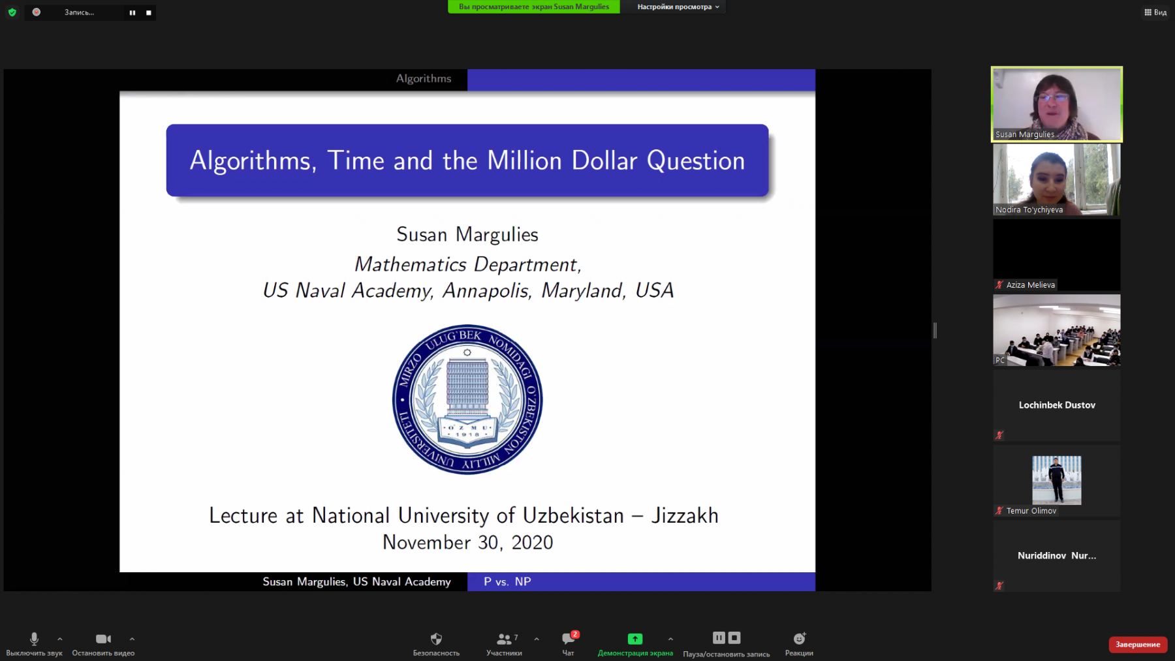The height and width of the screenshot is (661, 1175).
Task: Expand video options arrow beside camera
Action: [x=132, y=639]
